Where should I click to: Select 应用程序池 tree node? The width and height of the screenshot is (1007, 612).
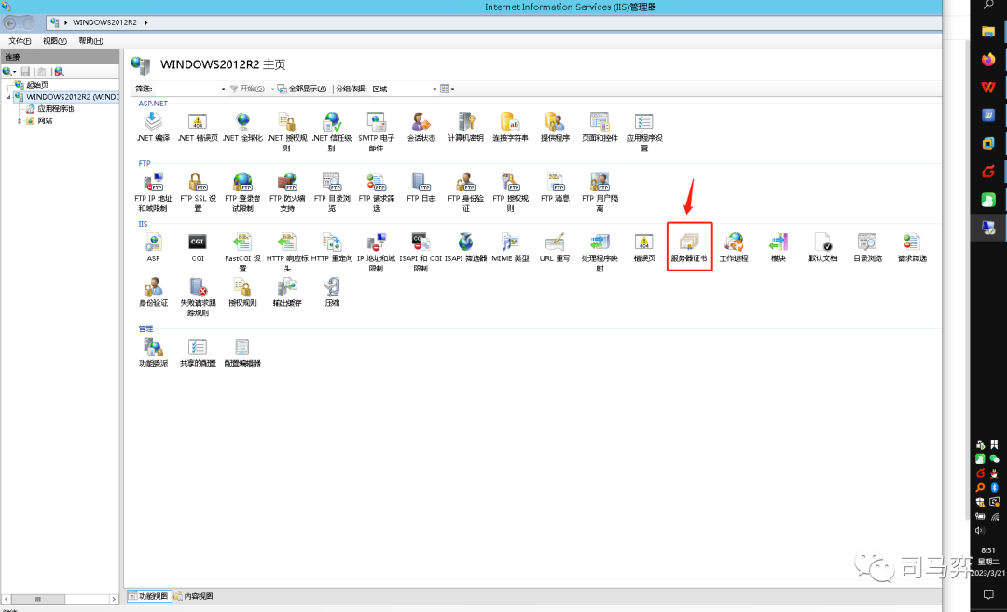point(56,108)
